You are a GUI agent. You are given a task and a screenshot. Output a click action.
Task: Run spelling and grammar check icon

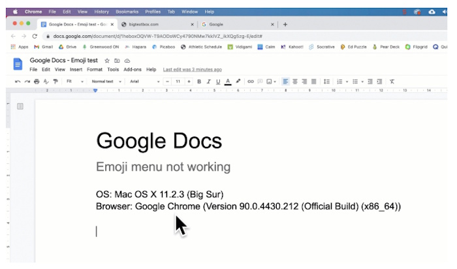(46, 82)
